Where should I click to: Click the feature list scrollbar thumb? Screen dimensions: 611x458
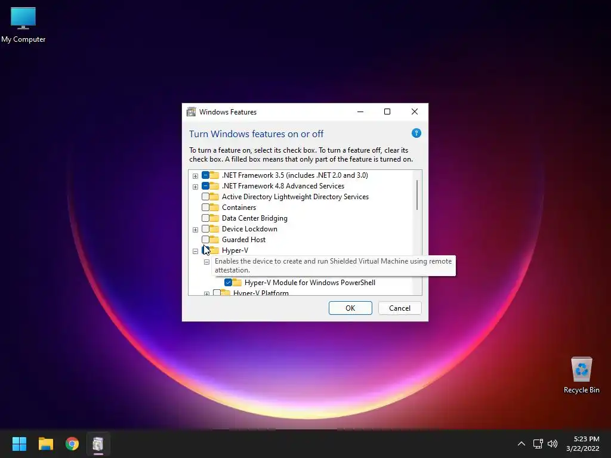417,195
